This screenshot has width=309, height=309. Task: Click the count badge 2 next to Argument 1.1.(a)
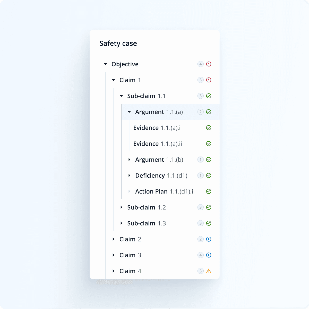201,112
